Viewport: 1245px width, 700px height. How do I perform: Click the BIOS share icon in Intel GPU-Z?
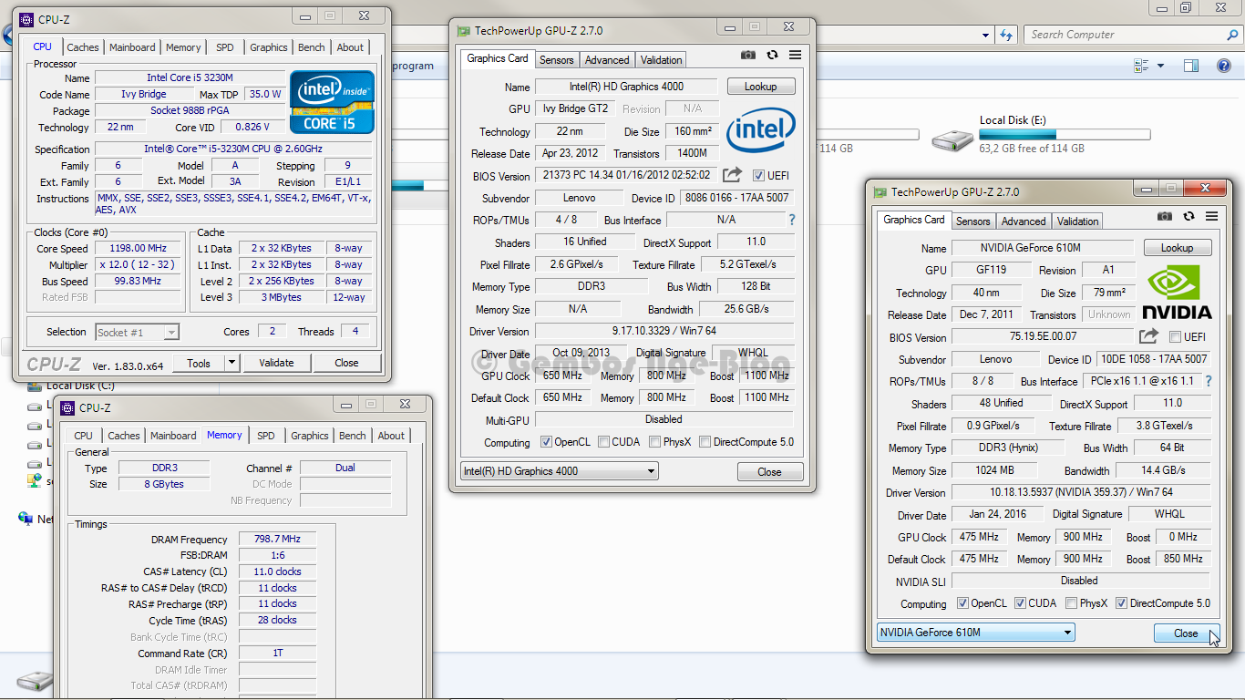point(732,175)
